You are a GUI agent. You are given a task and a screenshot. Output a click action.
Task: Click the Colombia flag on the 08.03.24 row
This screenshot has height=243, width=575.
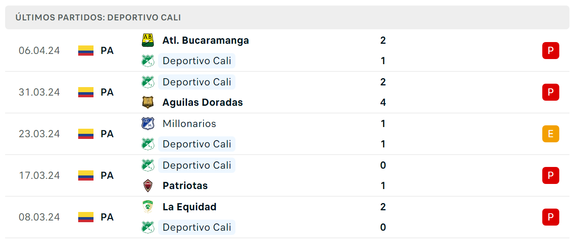coord(86,217)
